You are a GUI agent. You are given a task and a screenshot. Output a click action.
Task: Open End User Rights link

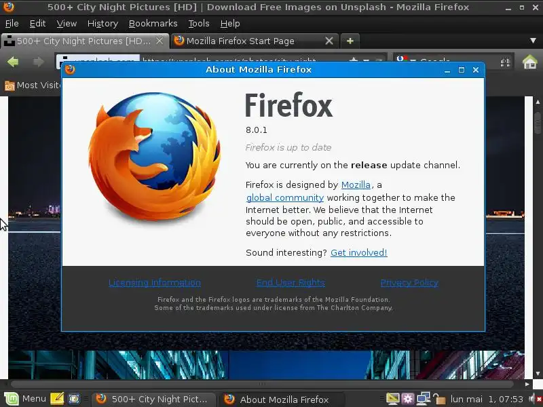[x=291, y=283]
